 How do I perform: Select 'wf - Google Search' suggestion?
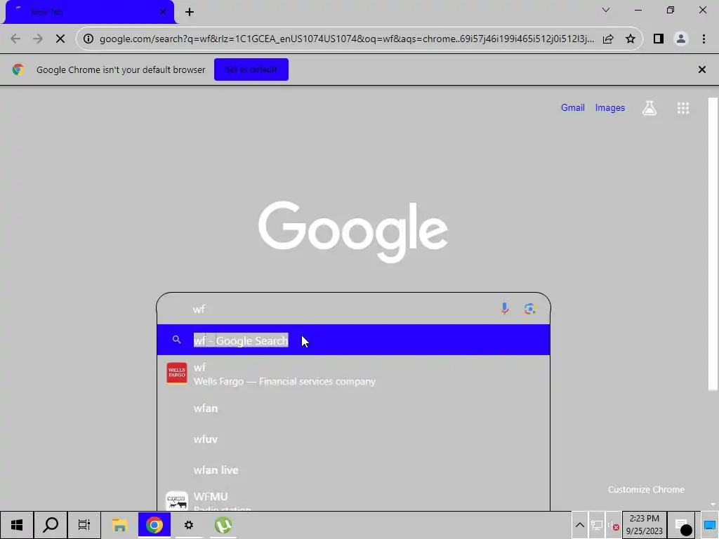tap(354, 340)
